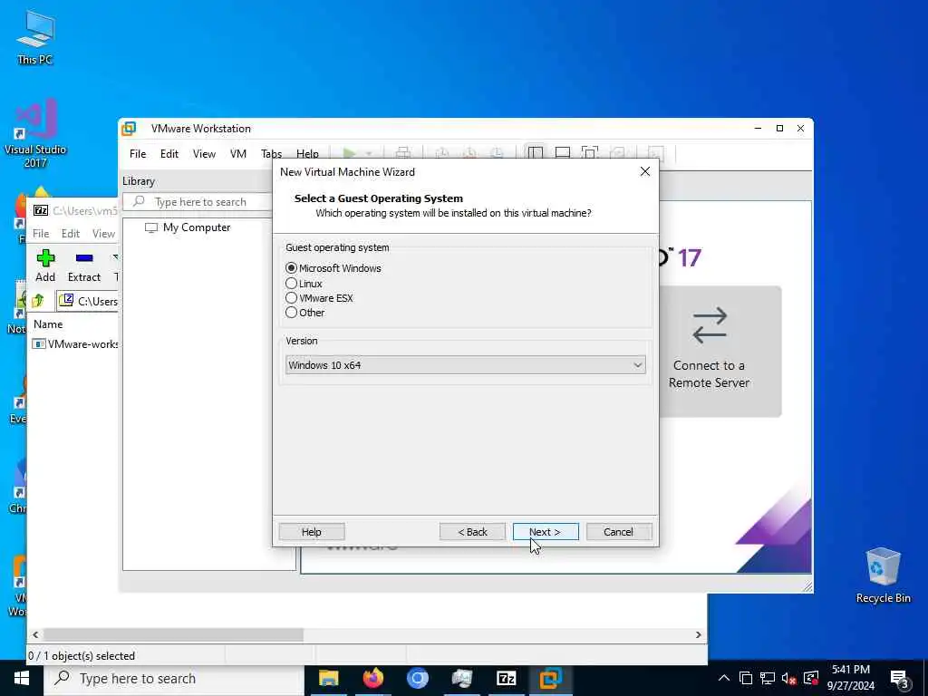This screenshot has height=696, width=928.
Task: Maximize the VMware Workstation window
Action: pos(779,129)
